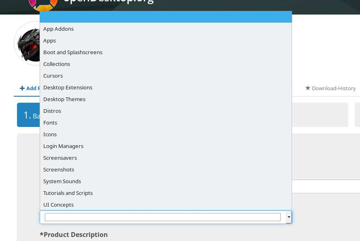Choose Cursors from the list
Screen dimensions: 360x241
(166, 76)
